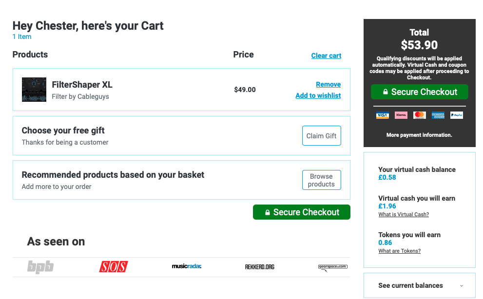The image size is (483, 299).
Task: Click the 1 Item count text
Action: [22, 37]
